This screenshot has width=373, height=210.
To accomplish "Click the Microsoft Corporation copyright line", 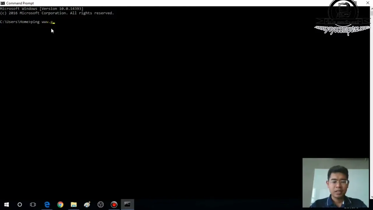I will 57,13.
